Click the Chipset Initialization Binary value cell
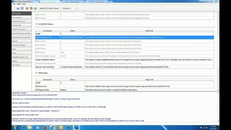 pos(72,60)
